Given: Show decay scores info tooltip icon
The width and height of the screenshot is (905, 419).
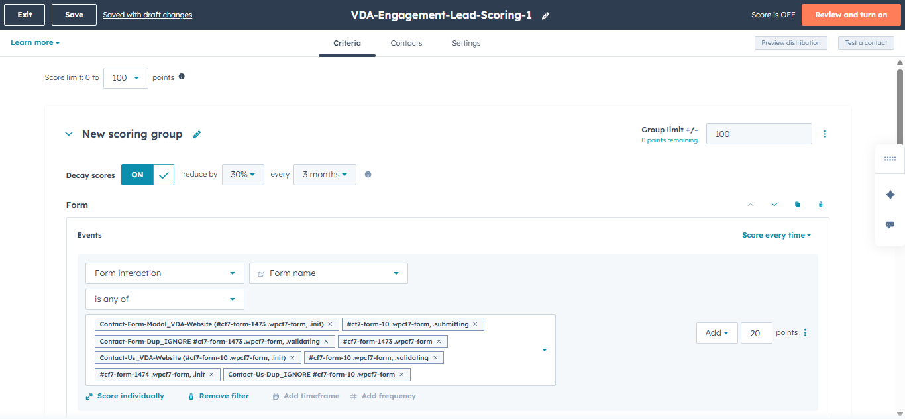Looking at the screenshot, I should tap(368, 175).
